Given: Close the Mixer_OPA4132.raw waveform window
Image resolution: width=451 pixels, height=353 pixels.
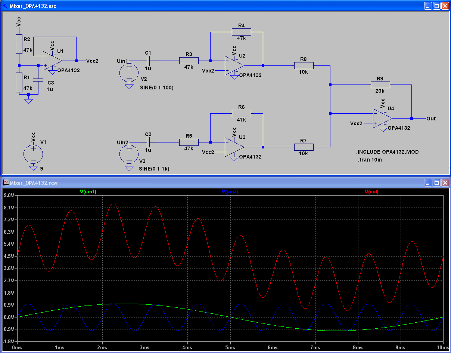Looking at the screenshot, I should [x=445, y=183].
